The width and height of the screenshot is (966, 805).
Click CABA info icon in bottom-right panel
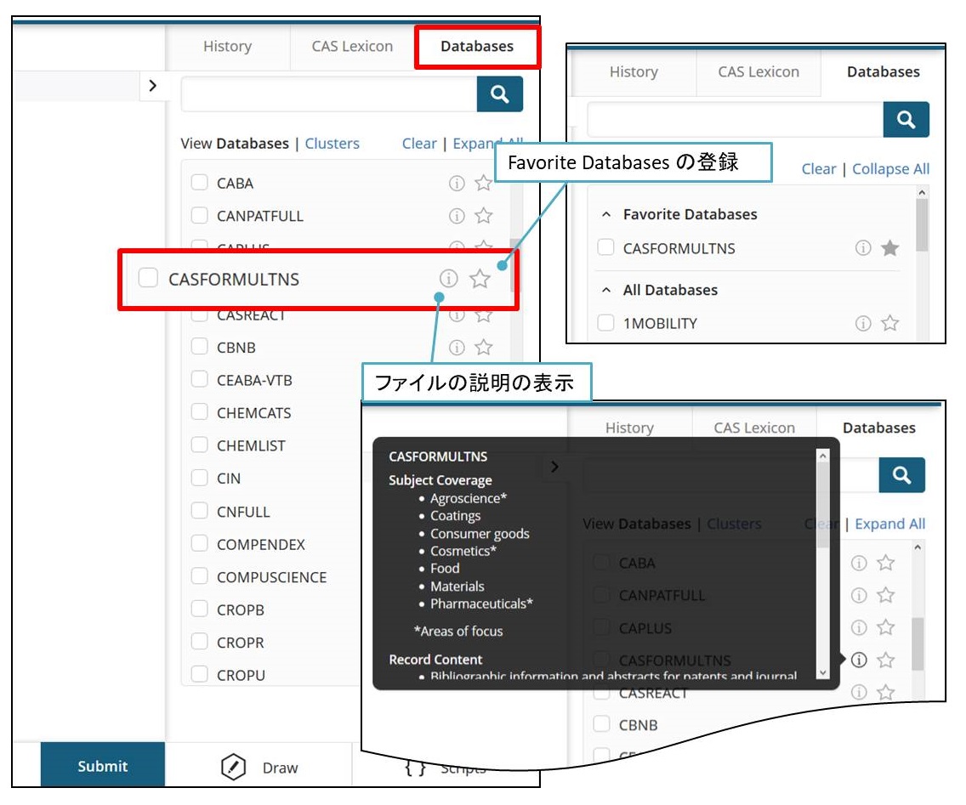859,563
